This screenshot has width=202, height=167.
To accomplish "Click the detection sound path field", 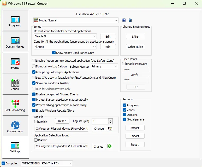I will coord(61,146).
